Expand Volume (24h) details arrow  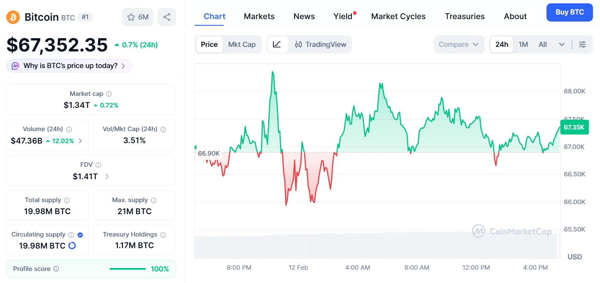(x=80, y=141)
